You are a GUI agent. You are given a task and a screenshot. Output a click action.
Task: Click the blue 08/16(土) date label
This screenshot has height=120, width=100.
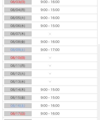coord(18,106)
